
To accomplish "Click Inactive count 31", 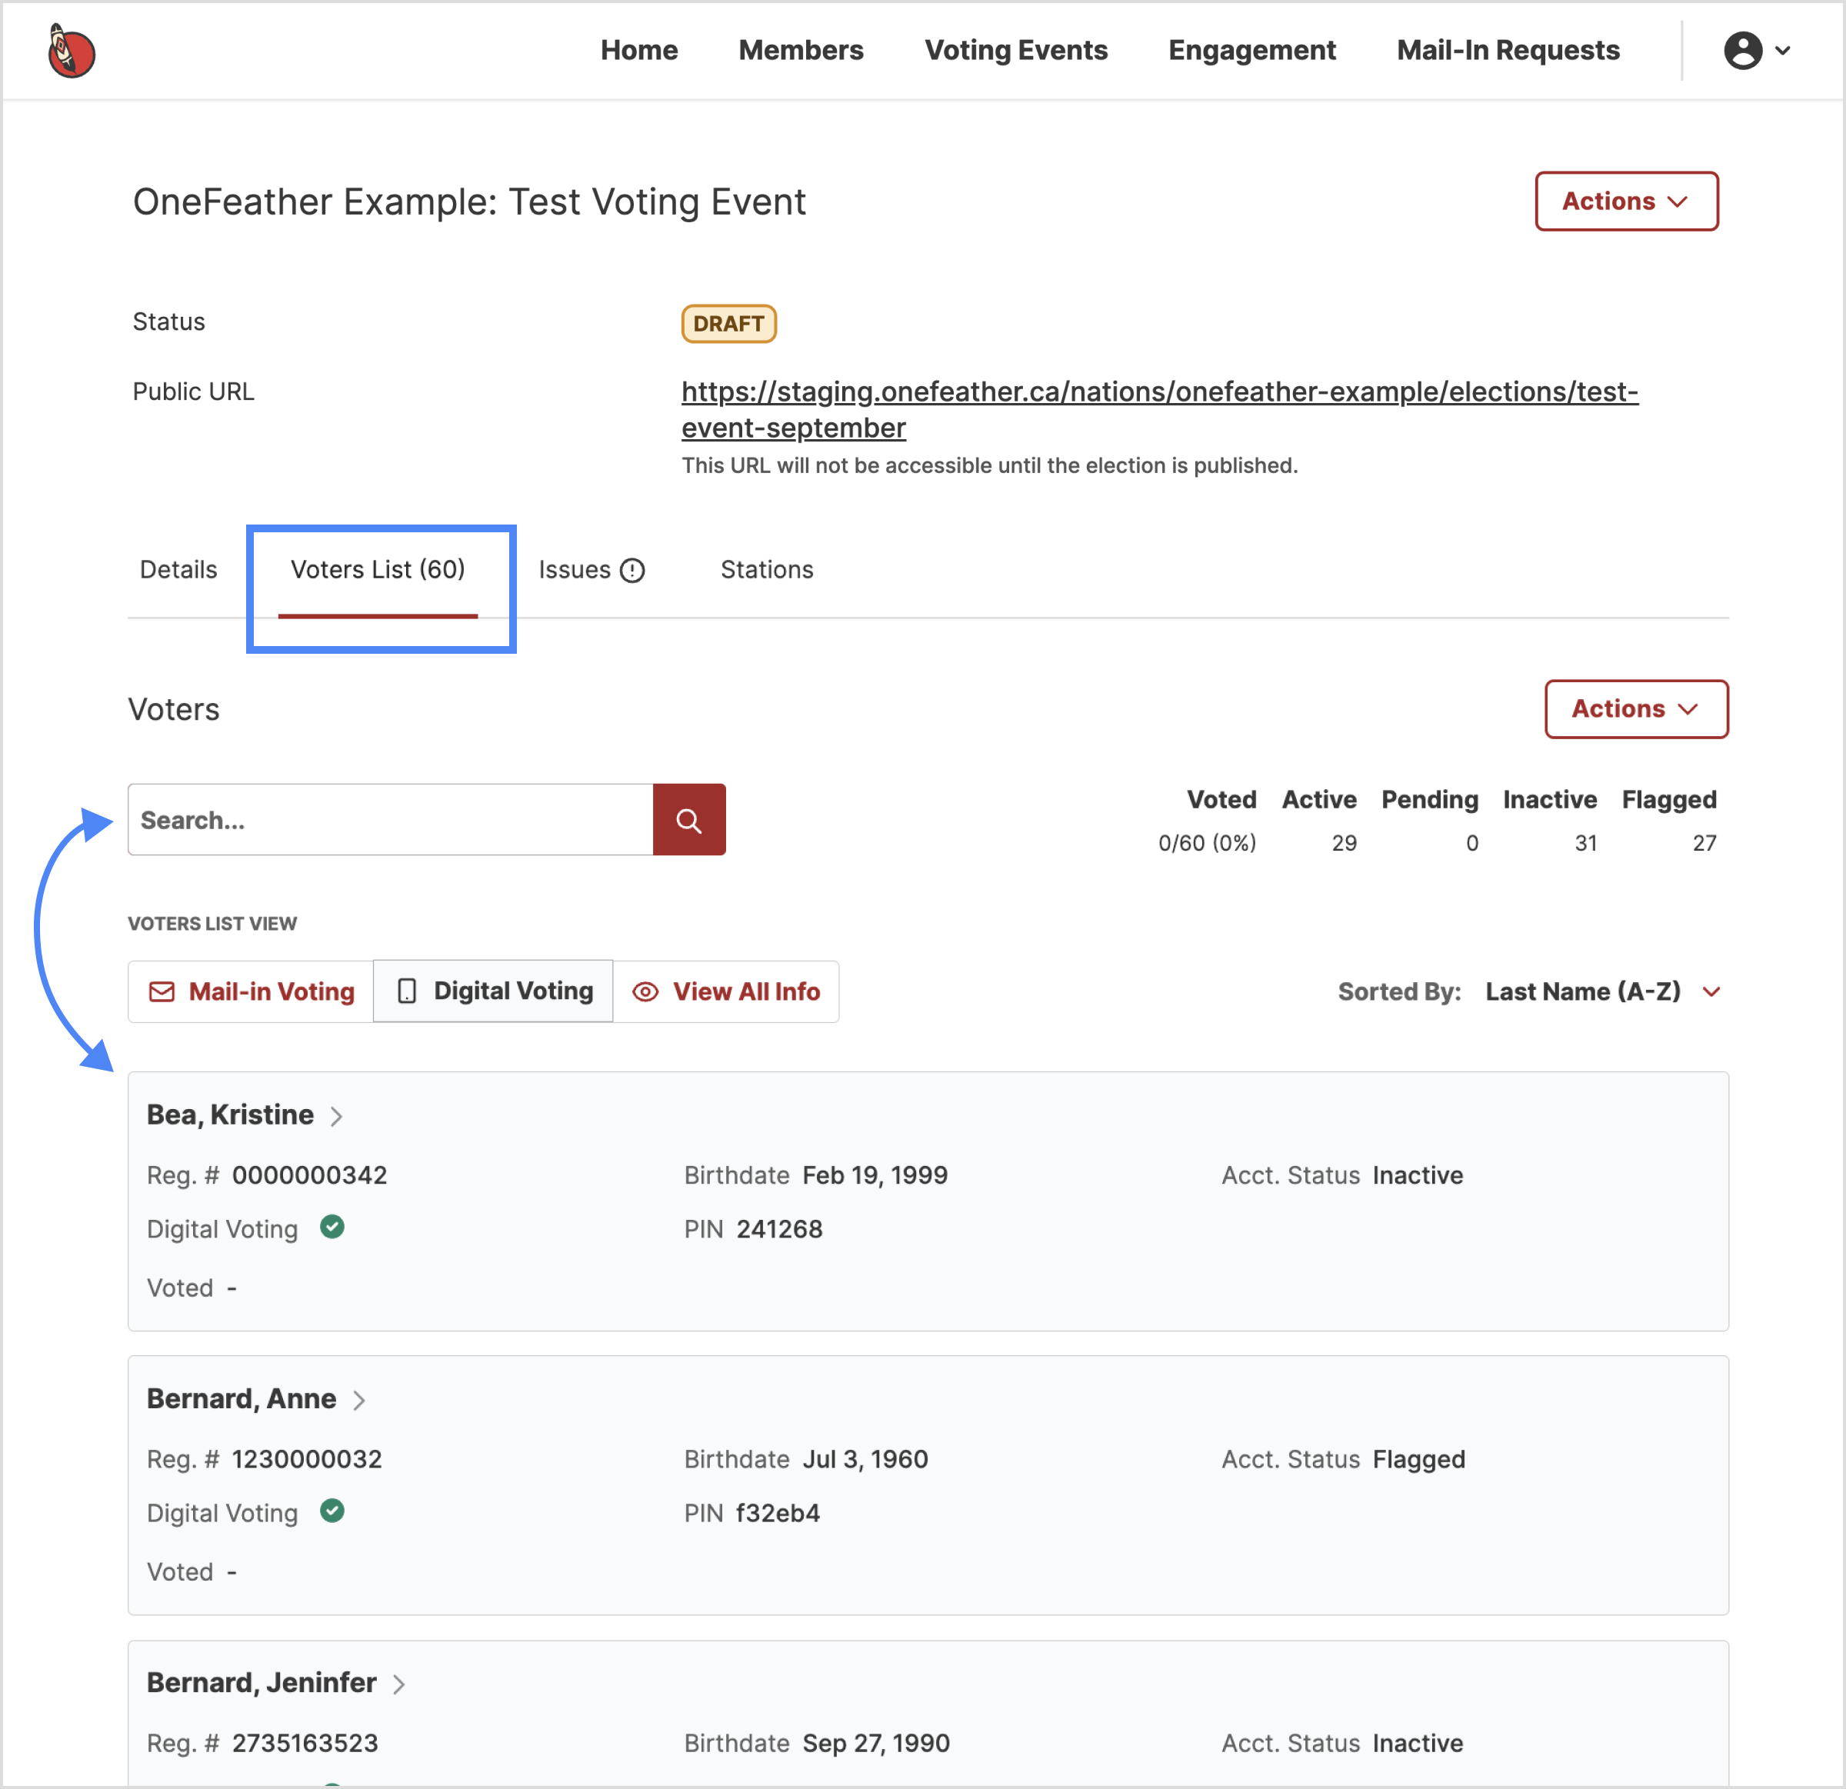I will [1586, 843].
